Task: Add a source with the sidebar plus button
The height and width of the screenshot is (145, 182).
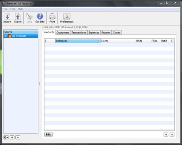Action: 12,137
